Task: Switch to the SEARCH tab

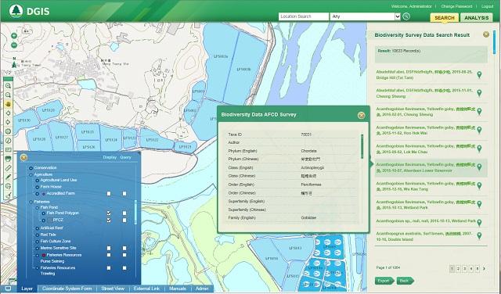Action: click(x=444, y=18)
